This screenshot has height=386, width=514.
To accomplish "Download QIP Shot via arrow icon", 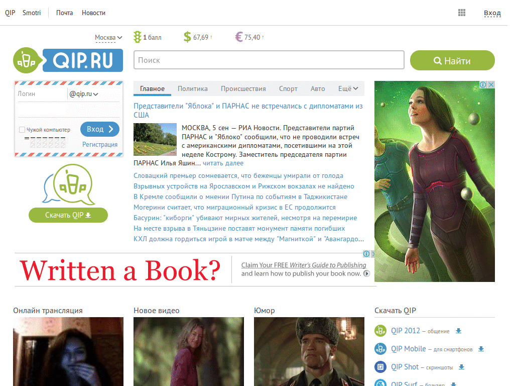I will click(x=462, y=367).
